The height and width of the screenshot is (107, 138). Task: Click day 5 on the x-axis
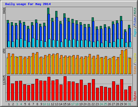click(25, 104)
